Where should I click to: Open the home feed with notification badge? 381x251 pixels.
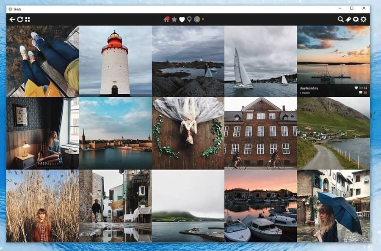[x=166, y=19]
